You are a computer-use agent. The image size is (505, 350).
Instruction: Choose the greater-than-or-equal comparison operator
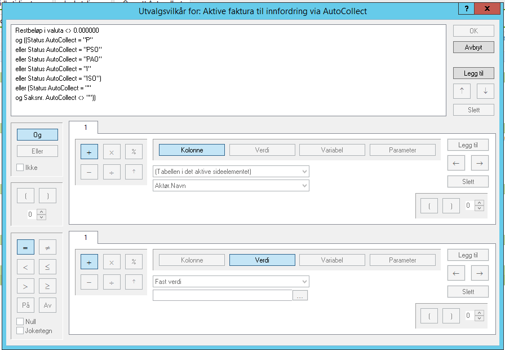click(x=47, y=286)
